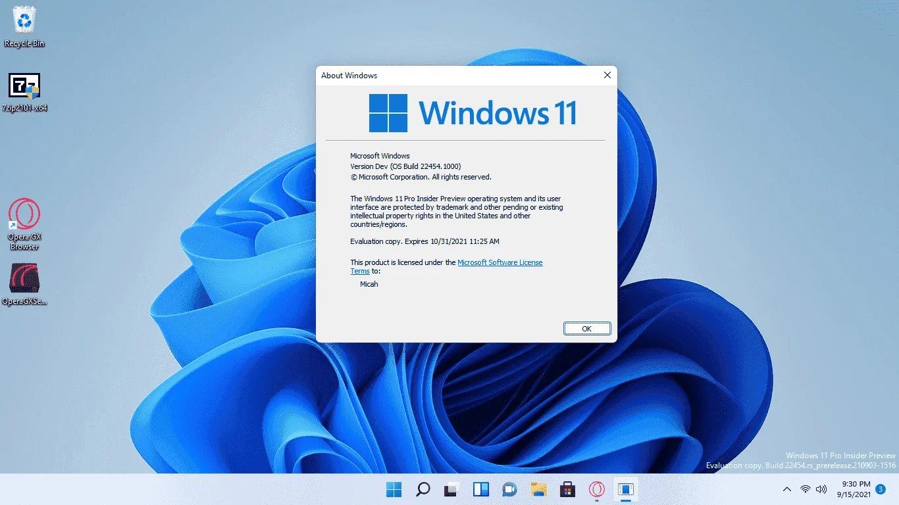
Task: Select the winver app on taskbar
Action: coord(625,489)
